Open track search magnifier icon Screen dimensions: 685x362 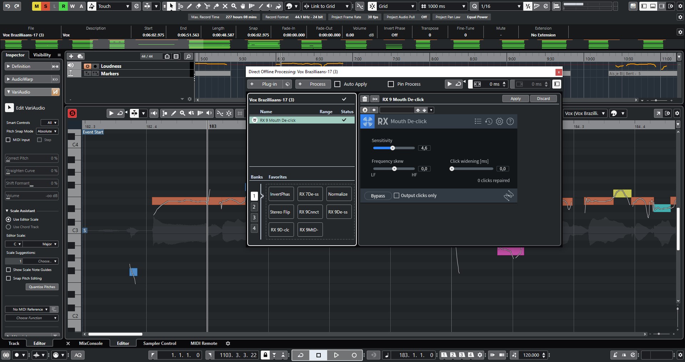188,56
